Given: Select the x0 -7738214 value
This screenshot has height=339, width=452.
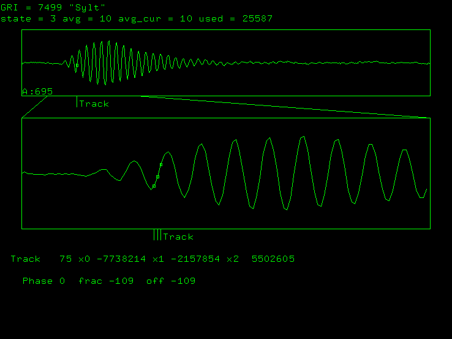Looking at the screenshot, I should pyautogui.click(x=112, y=259).
